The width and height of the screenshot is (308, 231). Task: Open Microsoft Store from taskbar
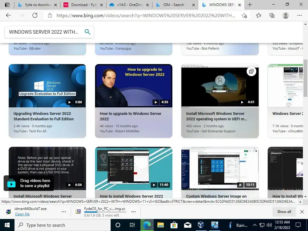click(x=174, y=225)
